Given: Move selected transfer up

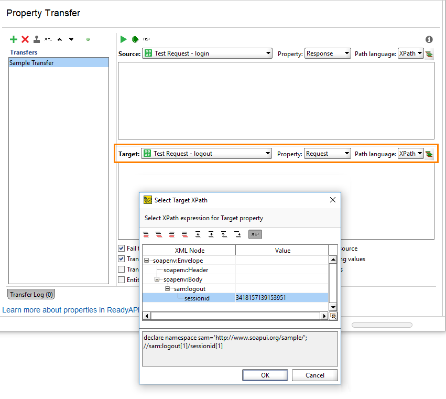Looking at the screenshot, I should tap(59, 39).
